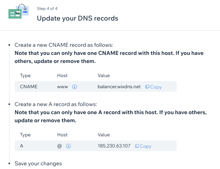Click Host header in A record table

(x=62, y=135)
